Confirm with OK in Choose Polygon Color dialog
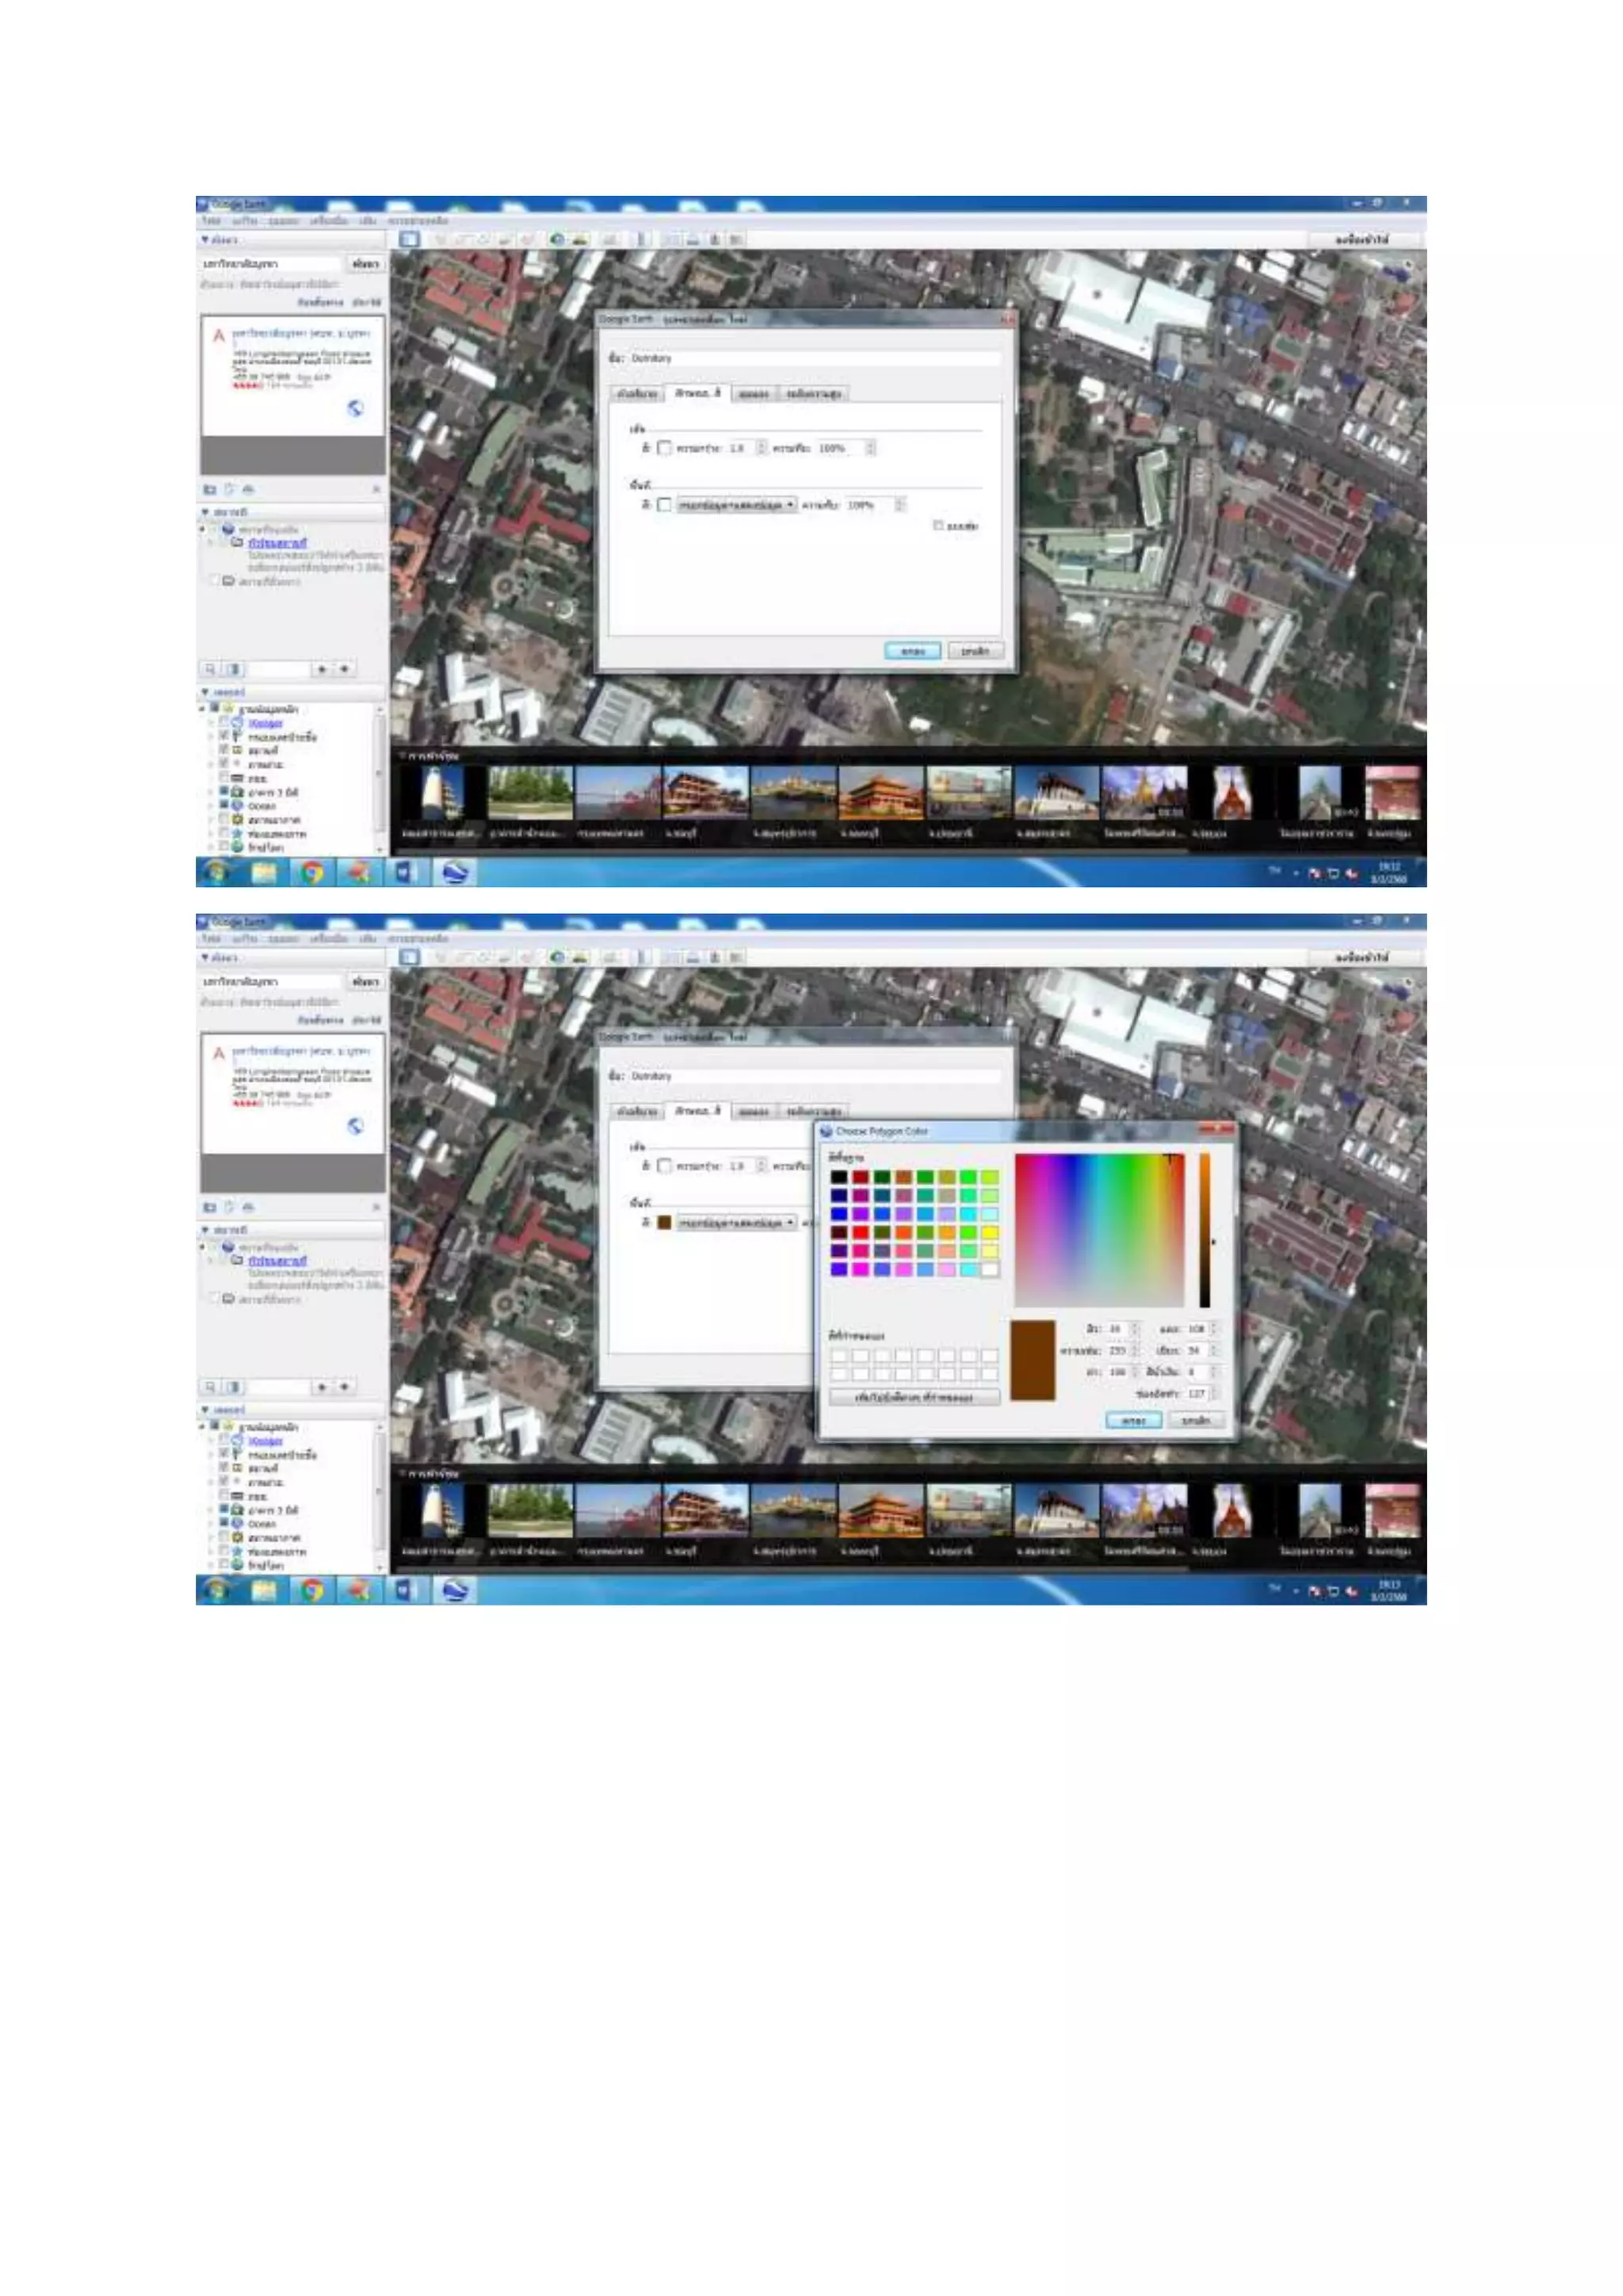 pos(1133,1420)
